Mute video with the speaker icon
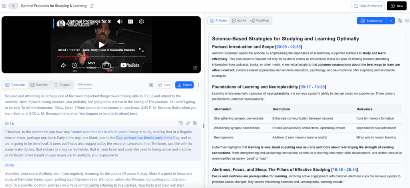410x188 pixels. (x=120, y=22)
